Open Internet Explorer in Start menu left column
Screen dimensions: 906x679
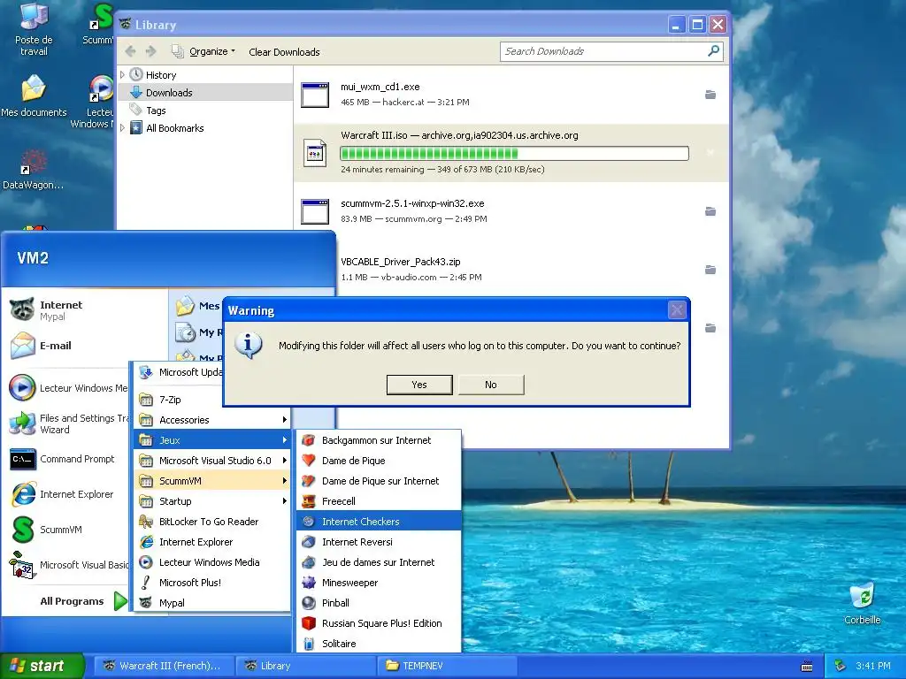[x=68, y=494]
